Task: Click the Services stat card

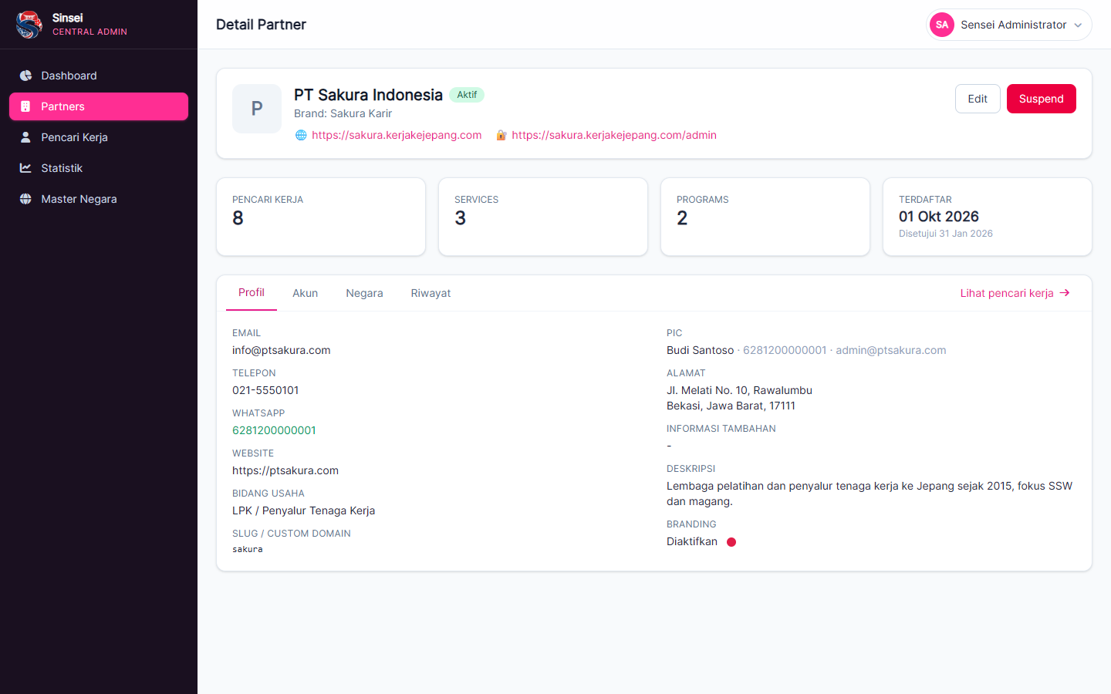Action: [x=543, y=217]
